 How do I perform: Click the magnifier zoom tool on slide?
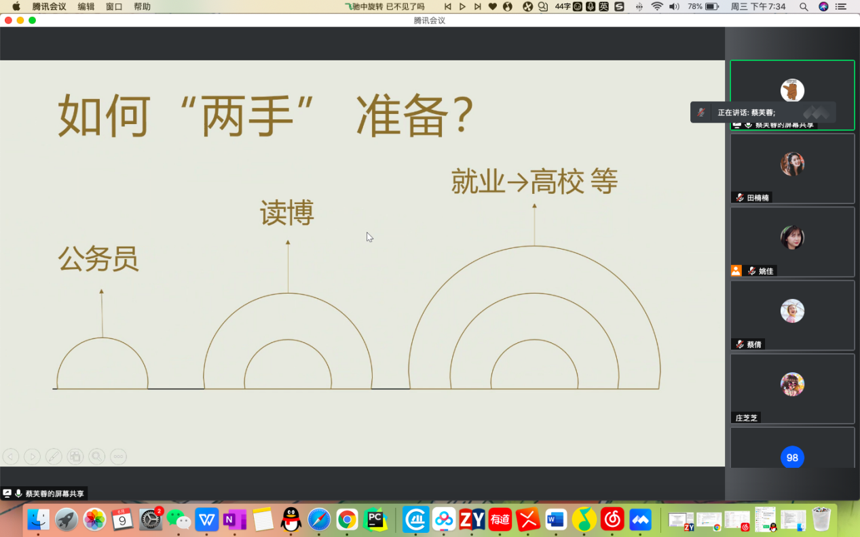coord(97,457)
